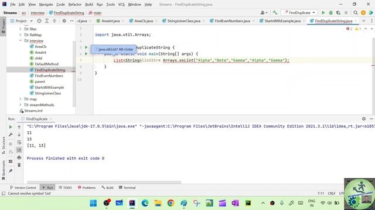This screenshot has height=210, width=375.
Task: Toggle soft-wrap in Run console
Action: 19,142
